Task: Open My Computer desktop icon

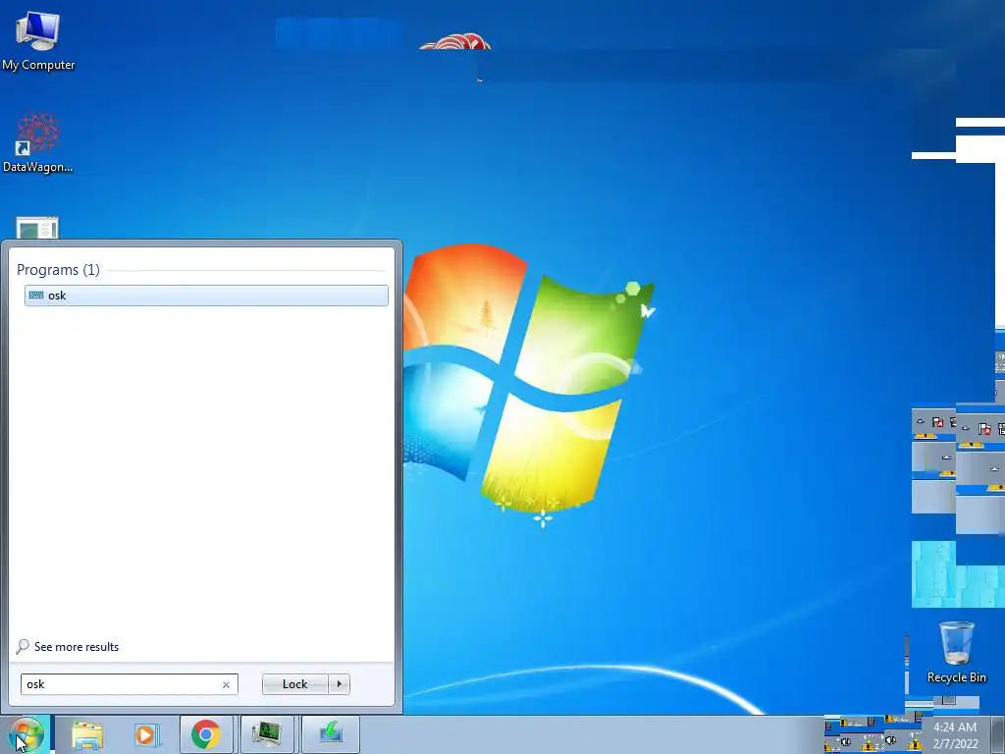Action: (x=38, y=41)
